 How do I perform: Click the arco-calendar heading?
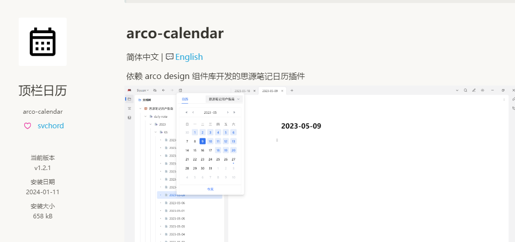coord(175,33)
